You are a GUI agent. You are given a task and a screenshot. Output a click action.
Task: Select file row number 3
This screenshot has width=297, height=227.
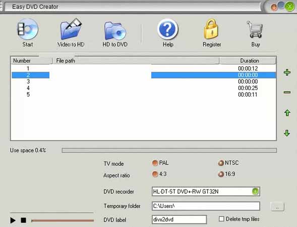[x=143, y=81]
